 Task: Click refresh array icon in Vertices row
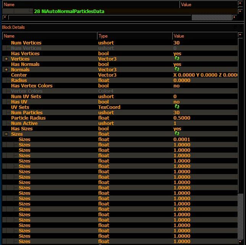point(177,58)
